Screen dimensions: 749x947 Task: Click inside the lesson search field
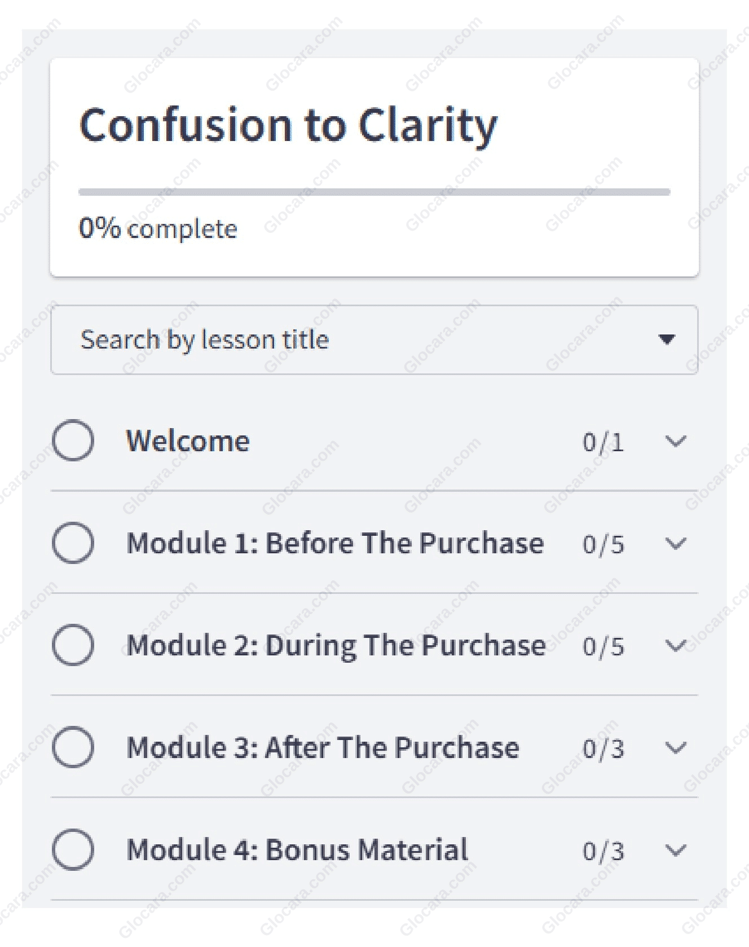click(x=282, y=339)
